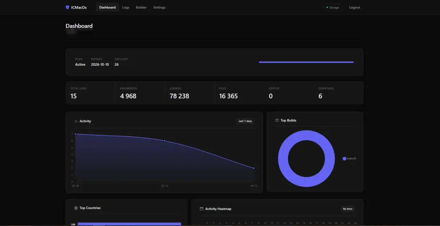Viewport: 440px width, 226px height.
Task: Switch to the Logs tab
Action: [x=126, y=7]
